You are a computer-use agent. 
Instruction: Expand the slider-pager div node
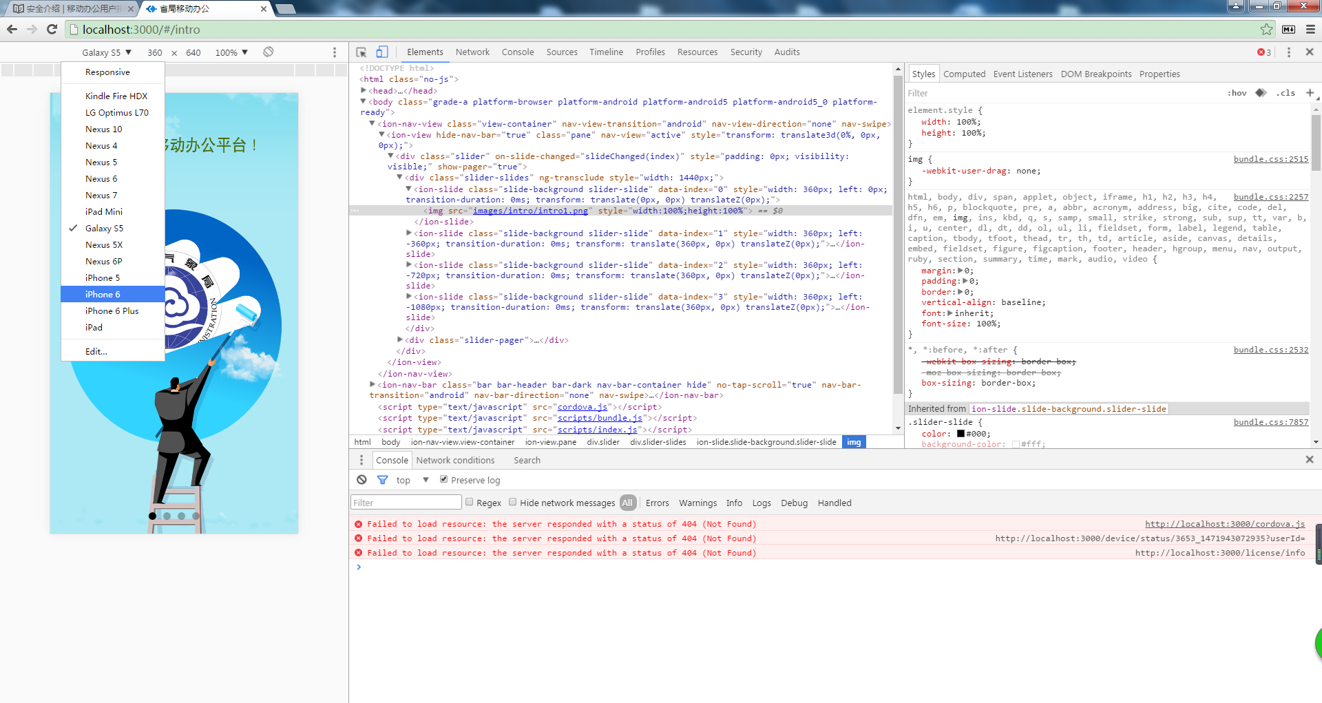point(400,339)
